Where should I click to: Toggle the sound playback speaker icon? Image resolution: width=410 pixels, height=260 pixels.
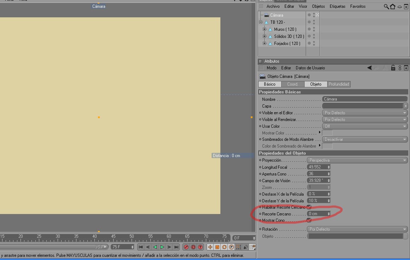pyautogui.click(x=246, y=247)
